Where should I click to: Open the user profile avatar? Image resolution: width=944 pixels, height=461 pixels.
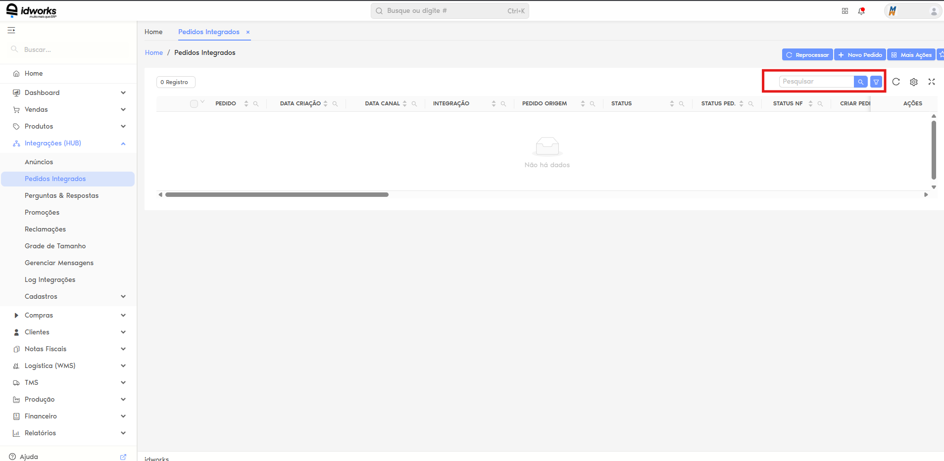point(934,11)
